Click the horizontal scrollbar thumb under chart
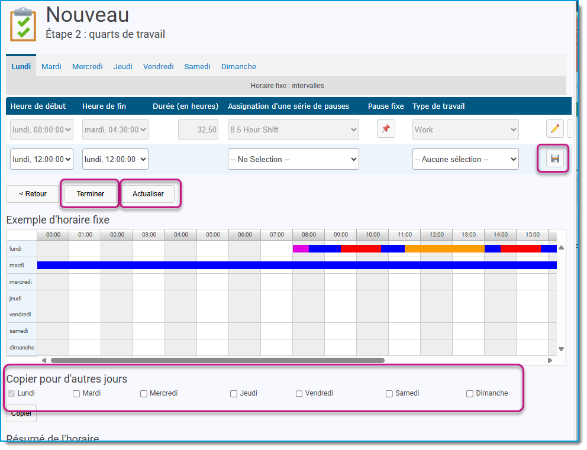 coord(218,360)
